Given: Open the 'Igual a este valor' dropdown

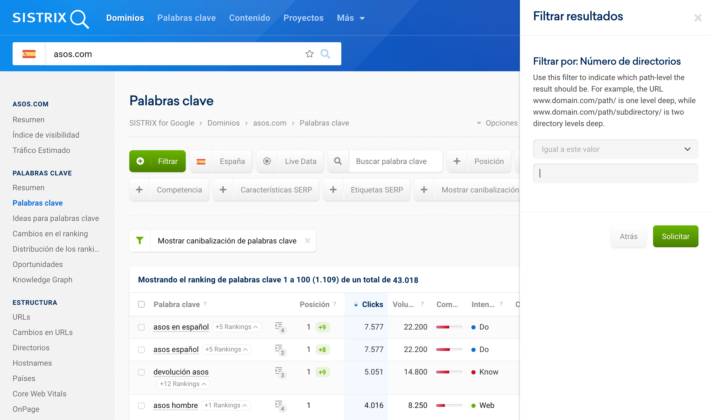Looking at the screenshot, I should [615, 149].
